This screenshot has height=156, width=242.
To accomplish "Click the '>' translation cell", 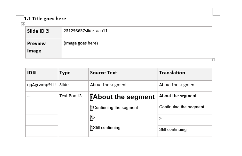I will [185, 120].
